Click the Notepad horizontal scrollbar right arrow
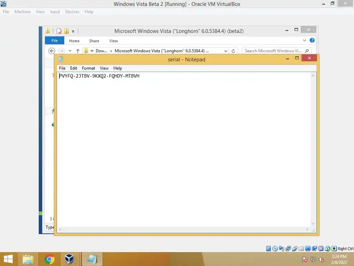Viewport: 354px width, 266px height. click(307, 229)
